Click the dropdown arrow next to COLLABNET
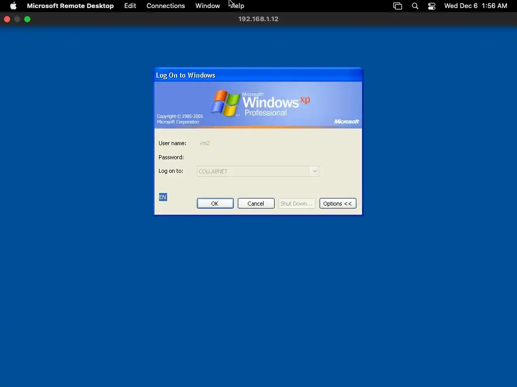Screen dimensions: 517x387 315,171
